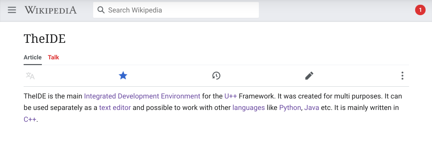Open the Java link
This screenshot has width=432, height=143.
tap(312, 108)
